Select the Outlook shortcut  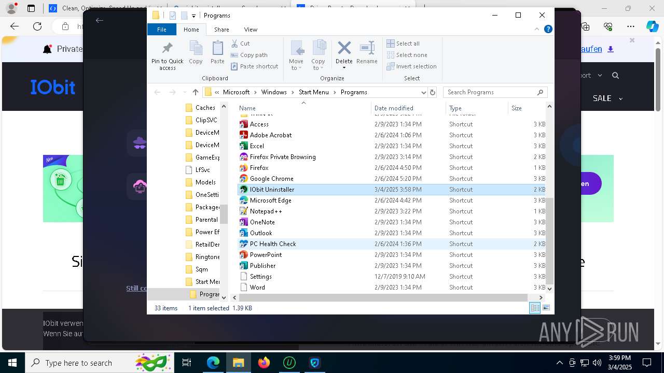tap(392, 233)
